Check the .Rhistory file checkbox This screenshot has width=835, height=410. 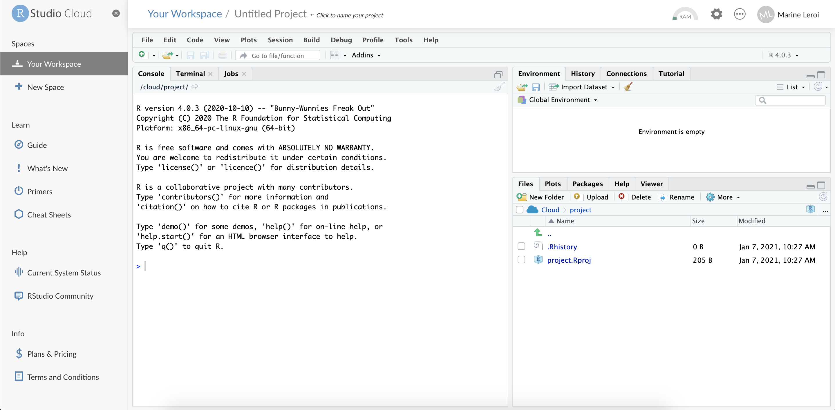click(521, 246)
